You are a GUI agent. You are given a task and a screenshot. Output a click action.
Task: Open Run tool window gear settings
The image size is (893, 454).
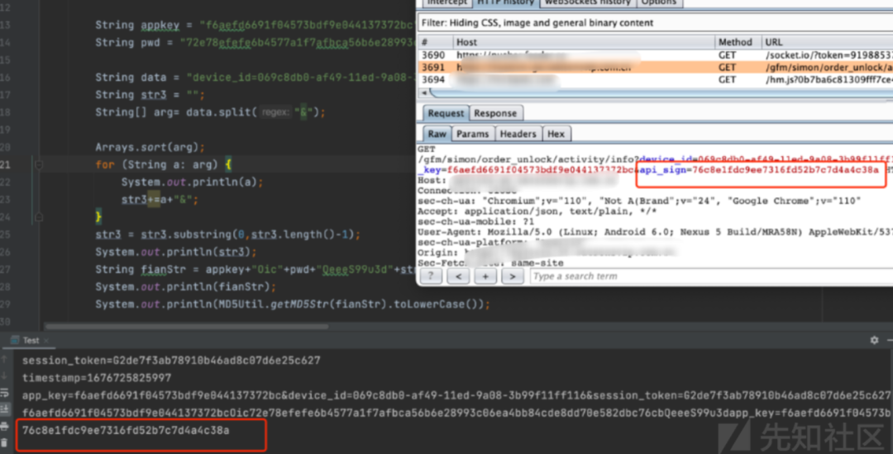(874, 340)
